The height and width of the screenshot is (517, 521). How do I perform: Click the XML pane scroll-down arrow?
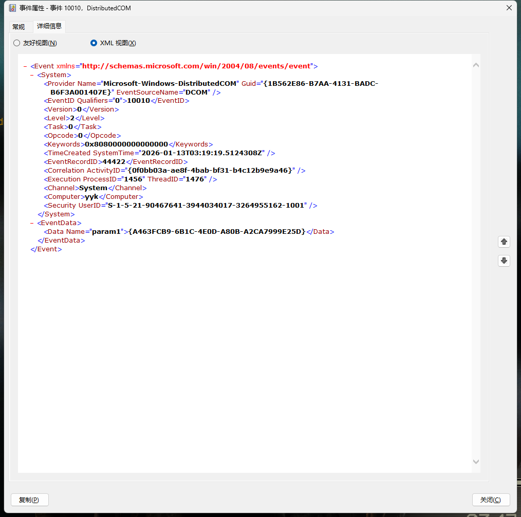coord(476,461)
